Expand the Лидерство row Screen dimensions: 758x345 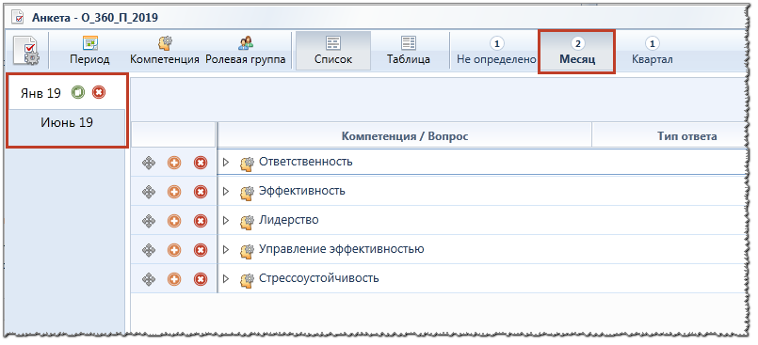click(225, 221)
